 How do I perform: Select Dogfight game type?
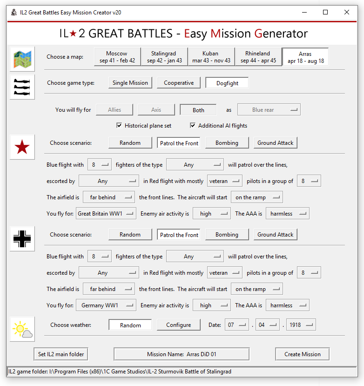click(x=227, y=83)
